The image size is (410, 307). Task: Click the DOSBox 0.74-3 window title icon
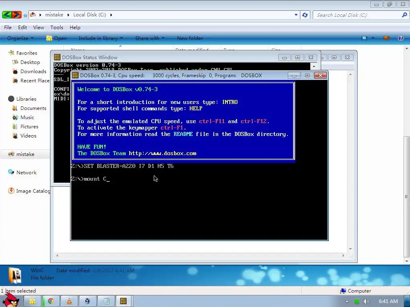(75, 75)
